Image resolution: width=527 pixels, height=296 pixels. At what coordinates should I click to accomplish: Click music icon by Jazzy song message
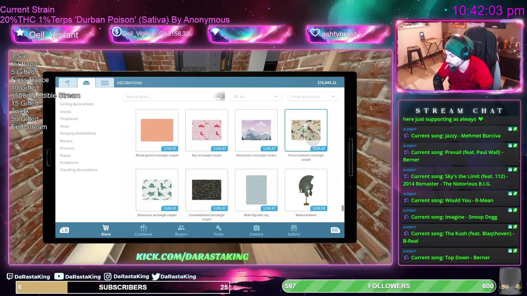(x=406, y=136)
